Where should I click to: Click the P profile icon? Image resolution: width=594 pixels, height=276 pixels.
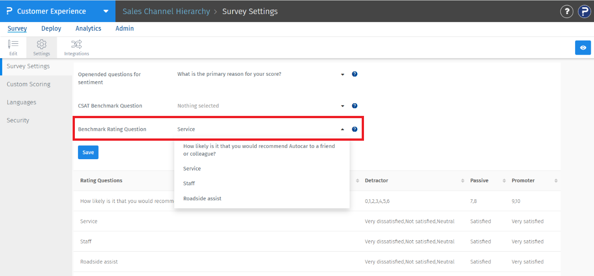[x=584, y=11]
